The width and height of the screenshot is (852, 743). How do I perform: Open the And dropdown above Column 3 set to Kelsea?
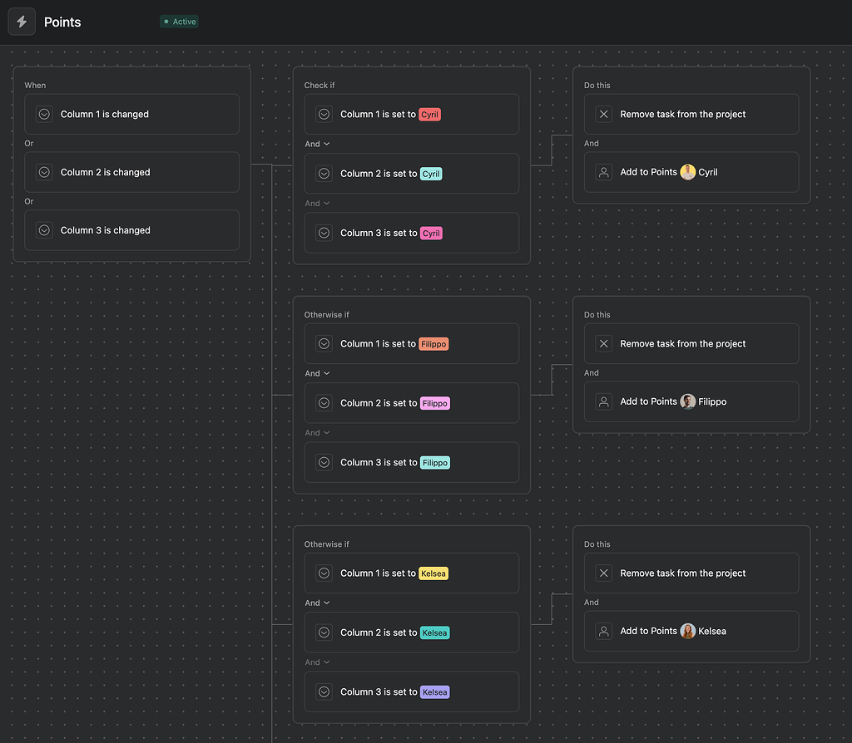tap(317, 662)
